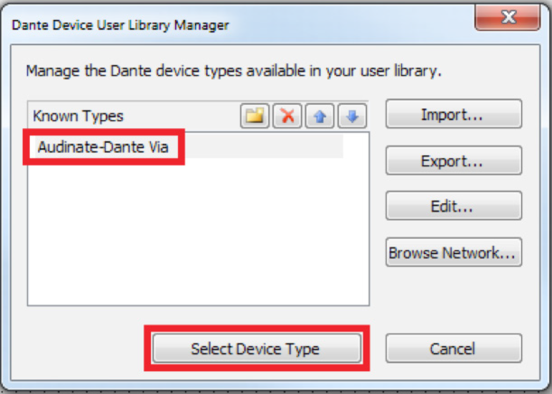Click the Cancel button
Screen dimensions: 552x394
tap(453, 348)
